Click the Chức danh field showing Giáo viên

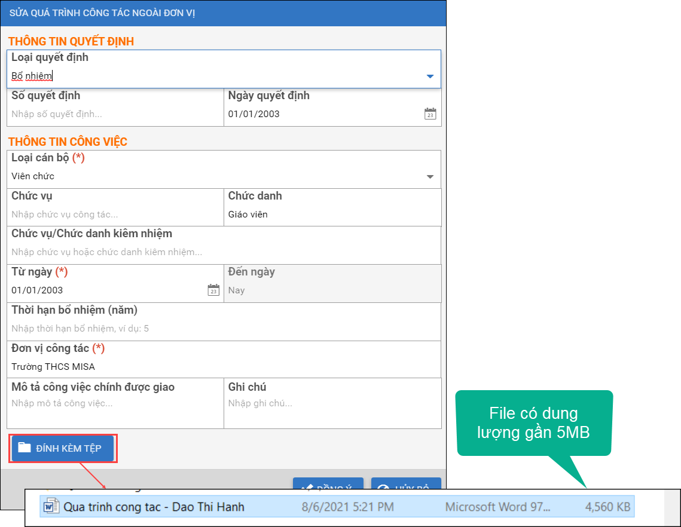coord(332,215)
